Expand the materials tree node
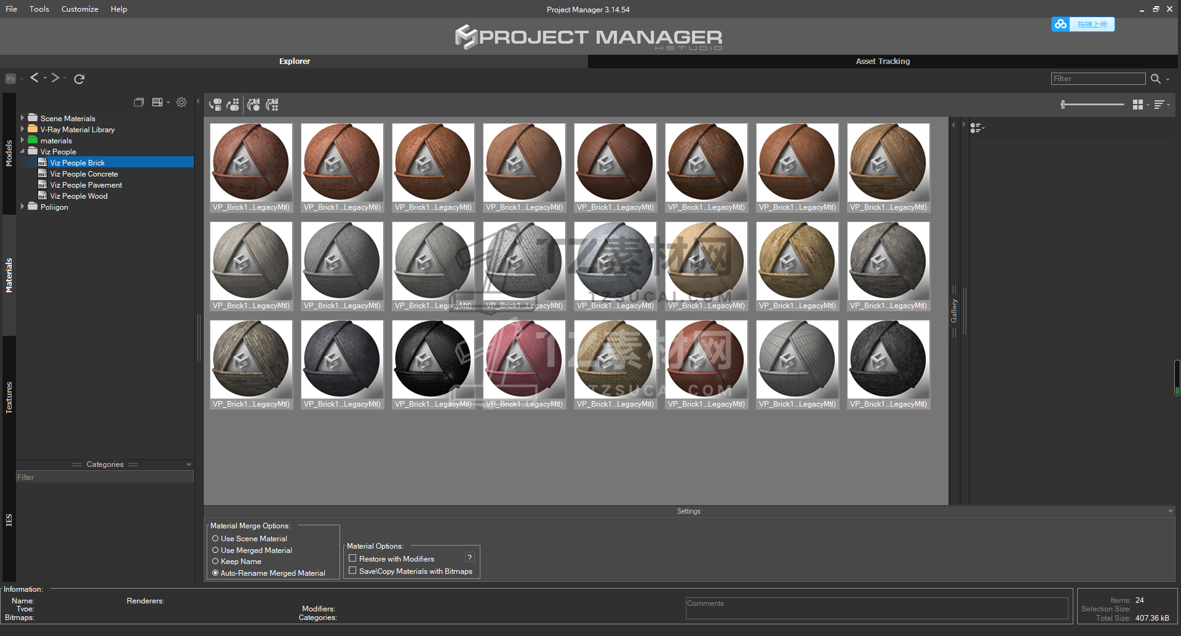 coord(23,140)
